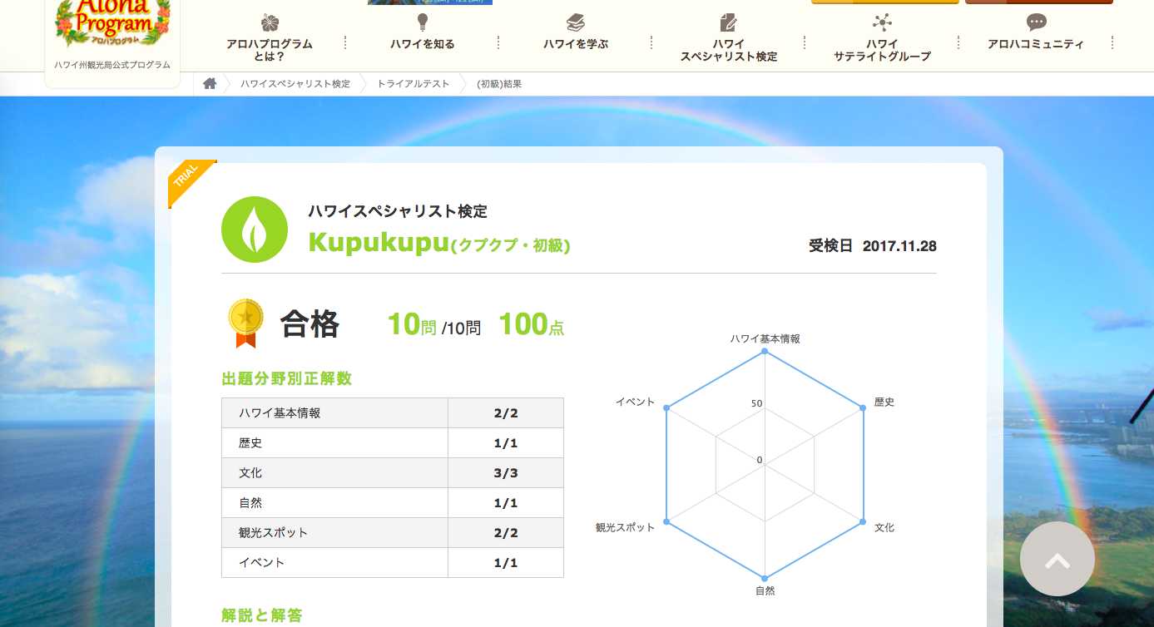Click the banner thumbnail at top center
The height and width of the screenshot is (627, 1154).
pyautogui.click(x=430, y=2)
